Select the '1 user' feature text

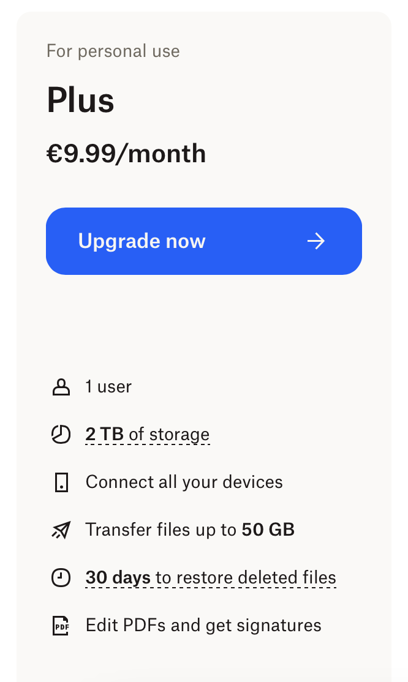[108, 387]
